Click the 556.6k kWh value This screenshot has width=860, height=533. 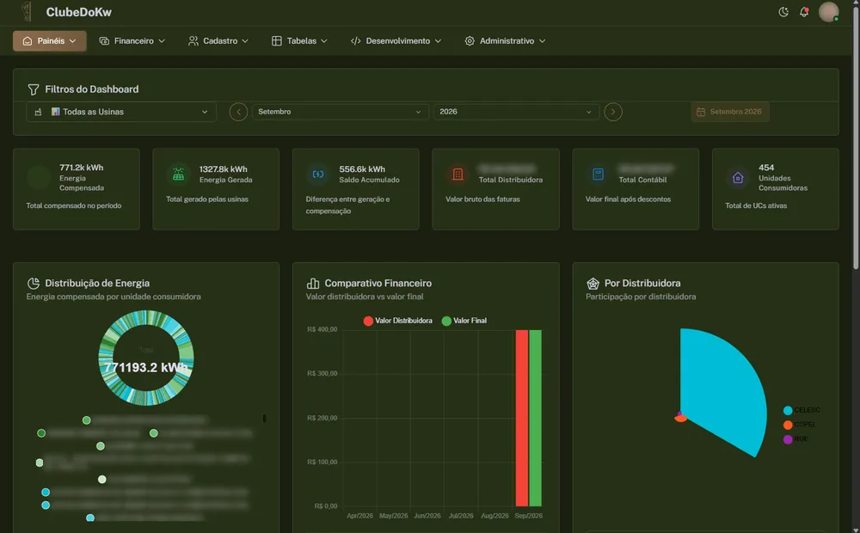pos(362,168)
